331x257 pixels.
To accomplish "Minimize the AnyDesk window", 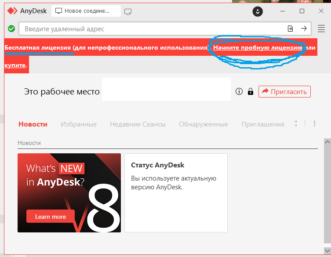I will [283, 11].
